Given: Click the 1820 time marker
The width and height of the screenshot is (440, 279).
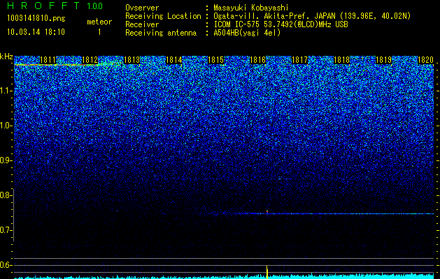Looking at the screenshot, I should click(x=426, y=60).
